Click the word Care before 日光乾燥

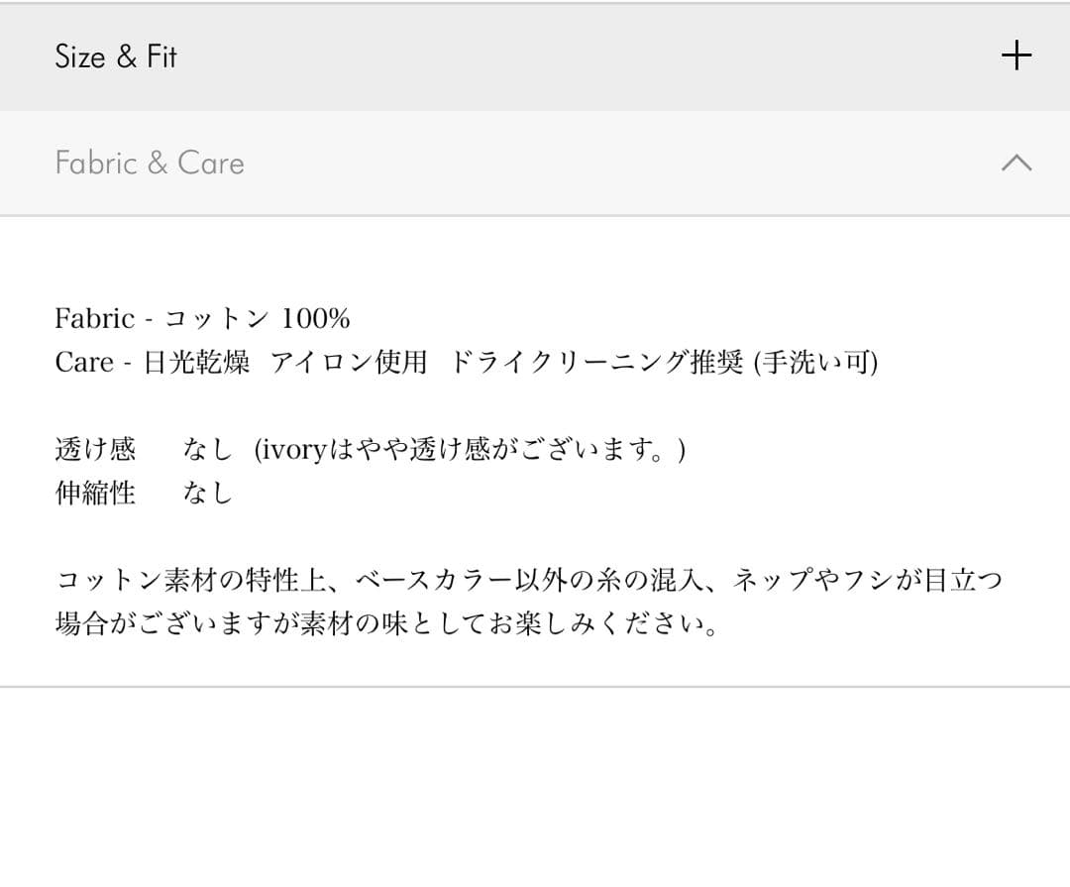pos(84,363)
